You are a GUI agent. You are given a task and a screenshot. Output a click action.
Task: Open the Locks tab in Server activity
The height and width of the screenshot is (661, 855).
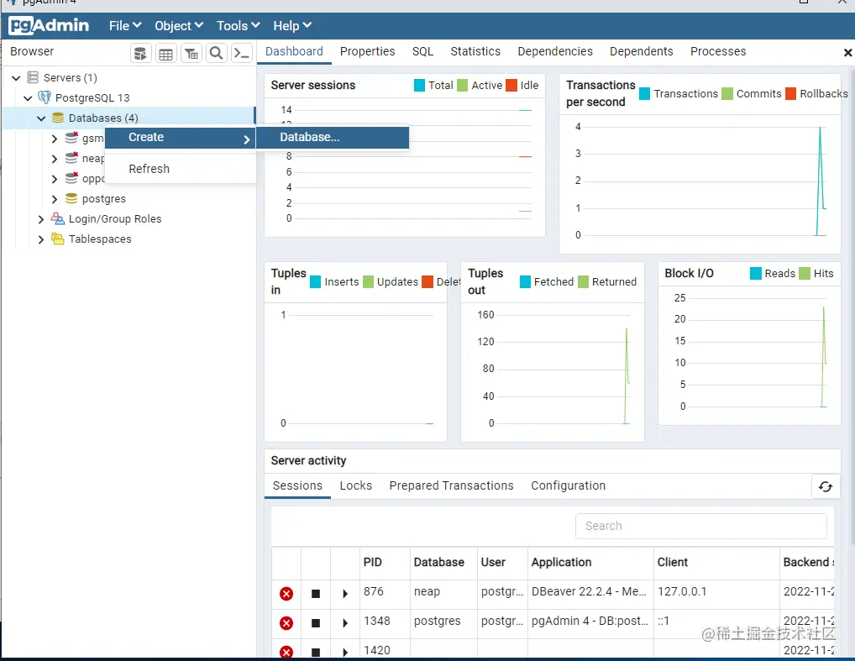(356, 485)
